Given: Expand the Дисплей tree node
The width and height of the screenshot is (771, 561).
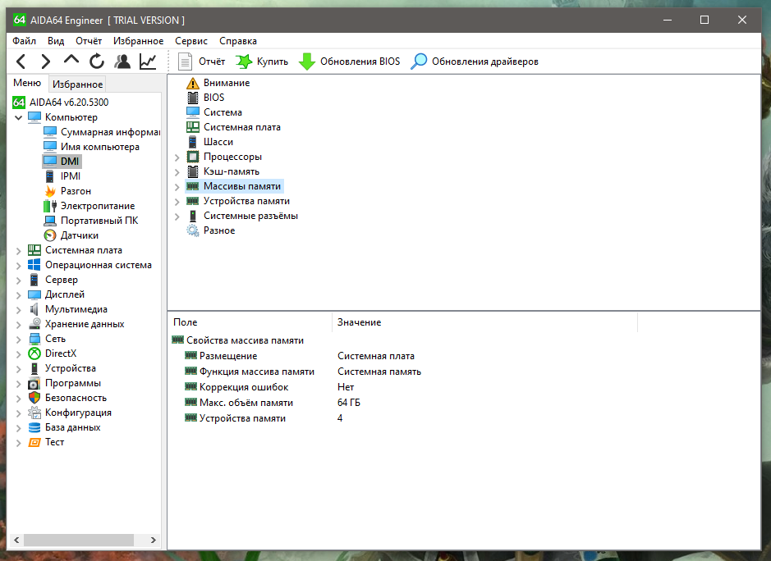Looking at the screenshot, I should [19, 294].
